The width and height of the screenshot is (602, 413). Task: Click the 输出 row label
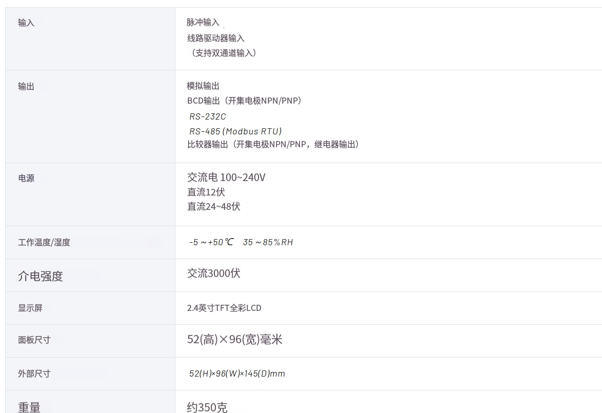click(x=26, y=87)
